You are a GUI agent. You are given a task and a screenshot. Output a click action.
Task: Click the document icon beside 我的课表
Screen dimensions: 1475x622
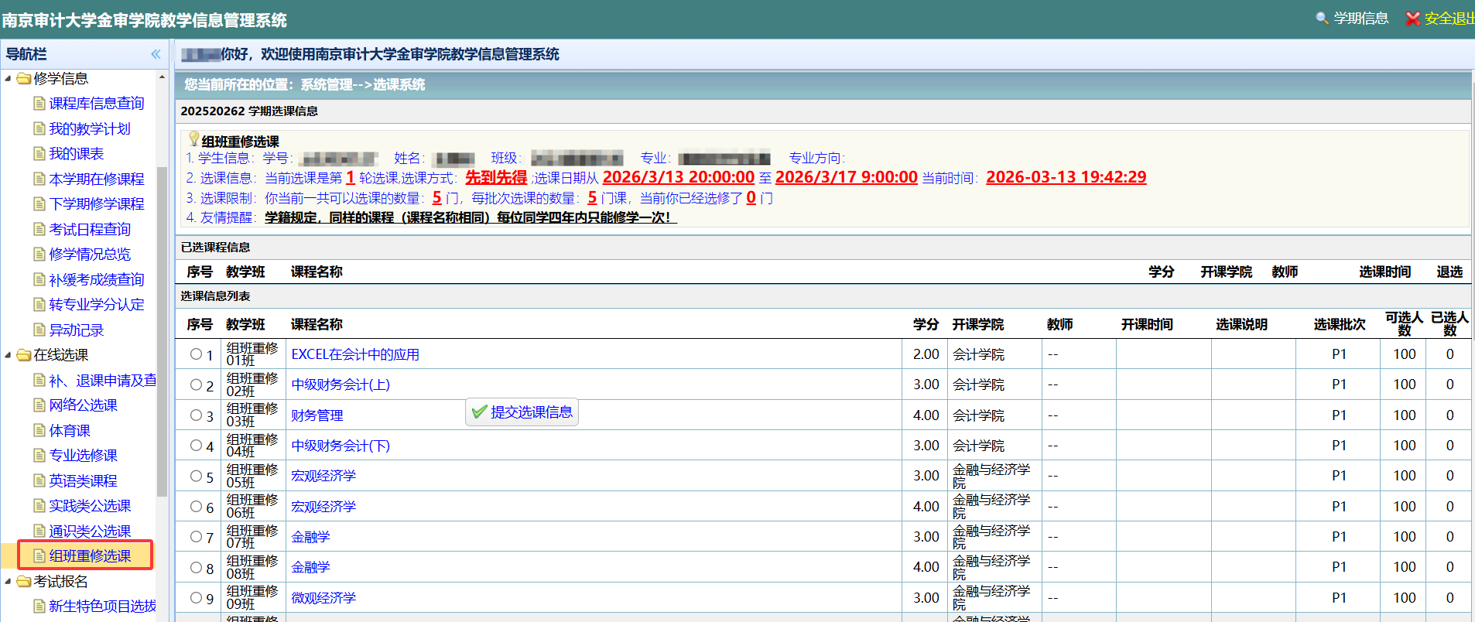click(x=39, y=154)
